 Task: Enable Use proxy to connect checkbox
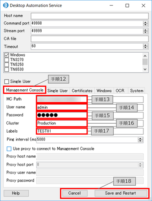(9, 149)
